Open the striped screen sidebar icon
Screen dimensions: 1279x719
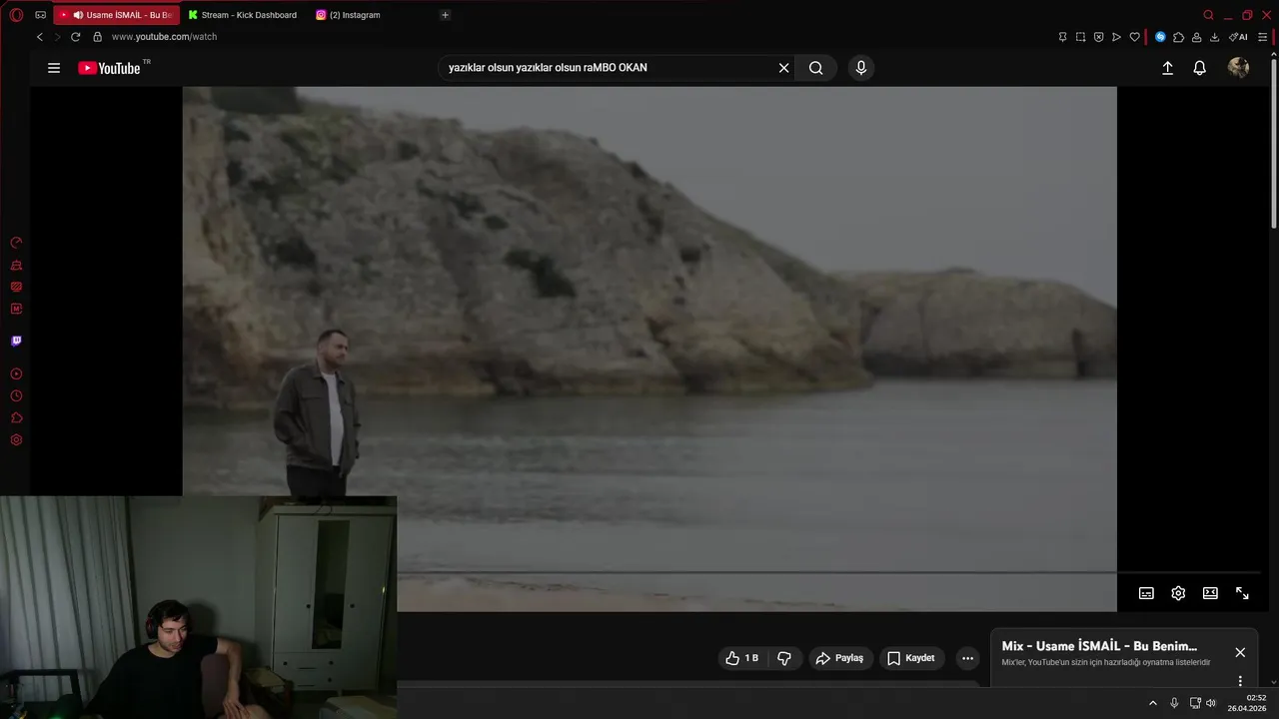(x=16, y=287)
